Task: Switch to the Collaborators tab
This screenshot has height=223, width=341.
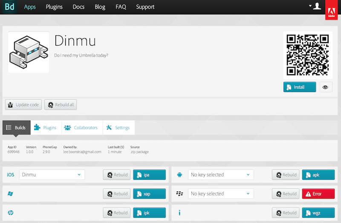Action: (x=82, y=127)
